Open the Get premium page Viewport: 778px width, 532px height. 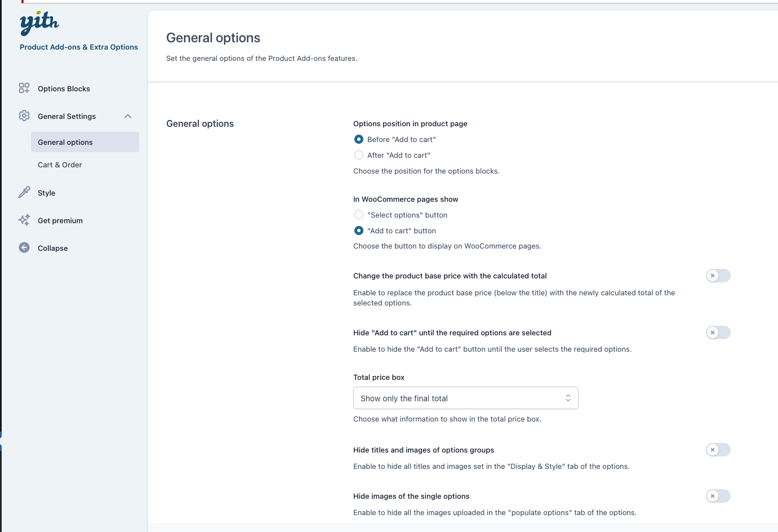60,220
